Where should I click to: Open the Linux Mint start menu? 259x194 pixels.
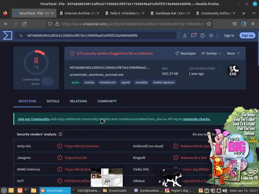click(x=4, y=190)
